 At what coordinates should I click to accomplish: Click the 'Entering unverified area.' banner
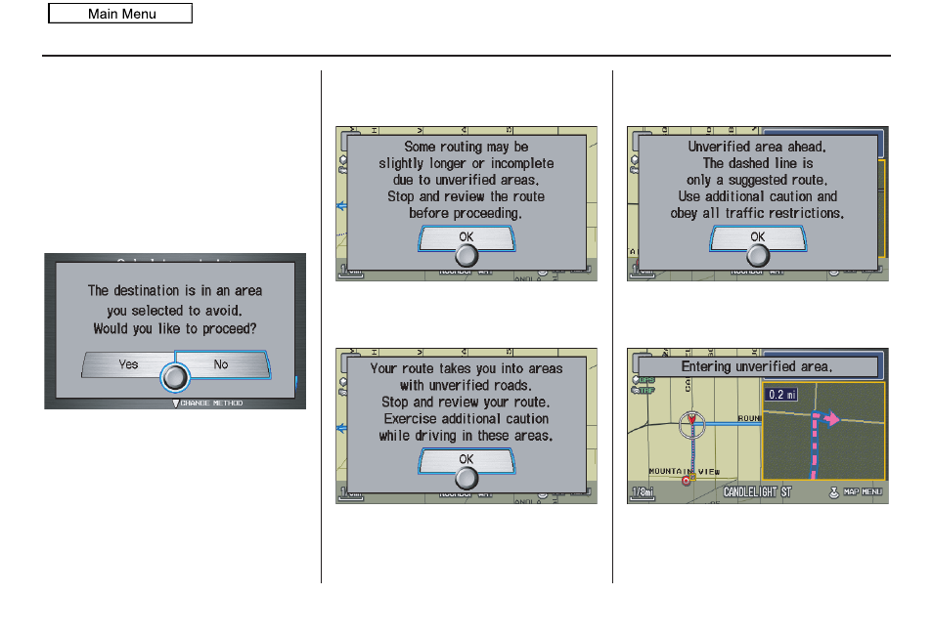coord(758,366)
